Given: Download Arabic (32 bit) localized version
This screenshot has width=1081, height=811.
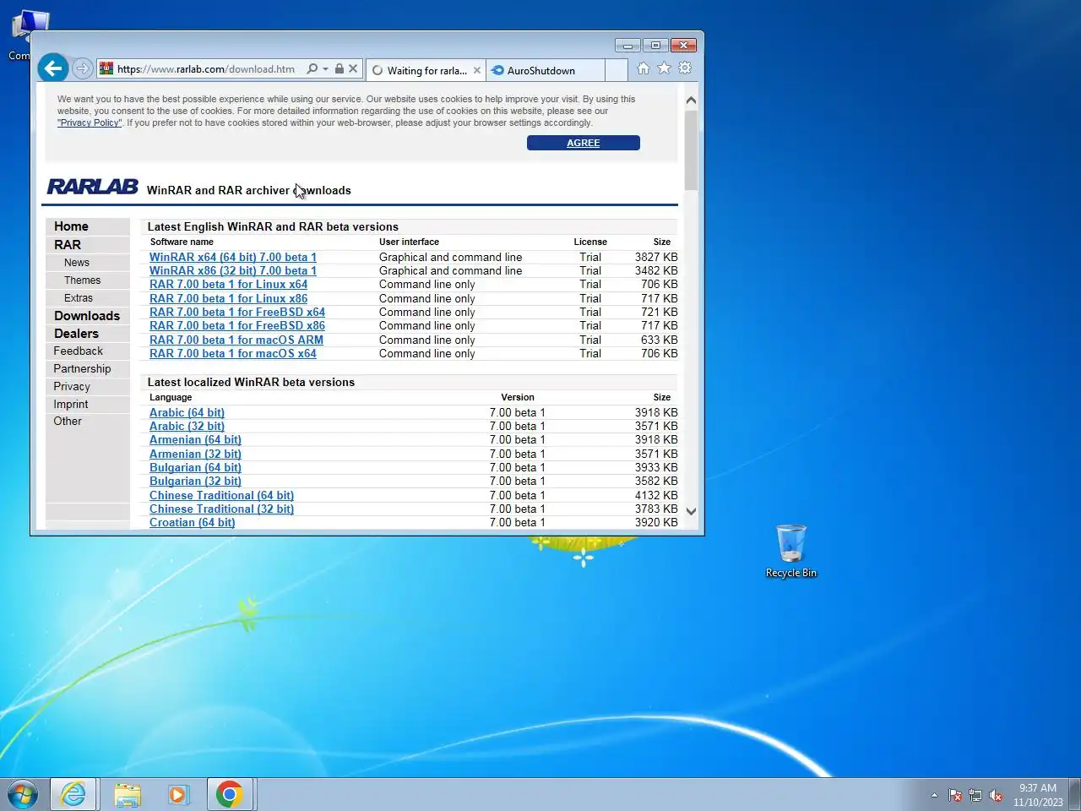Looking at the screenshot, I should click(187, 426).
